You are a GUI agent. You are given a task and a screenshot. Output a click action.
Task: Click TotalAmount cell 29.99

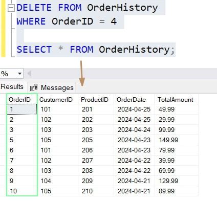177,120
